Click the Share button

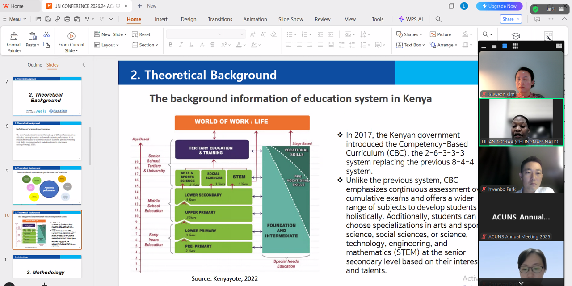511,19
